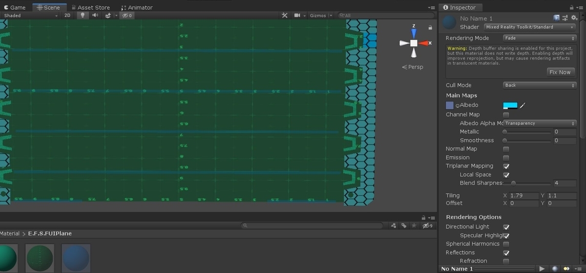Click Smoothness value field
The height and width of the screenshot is (273, 586).
[x=565, y=141]
